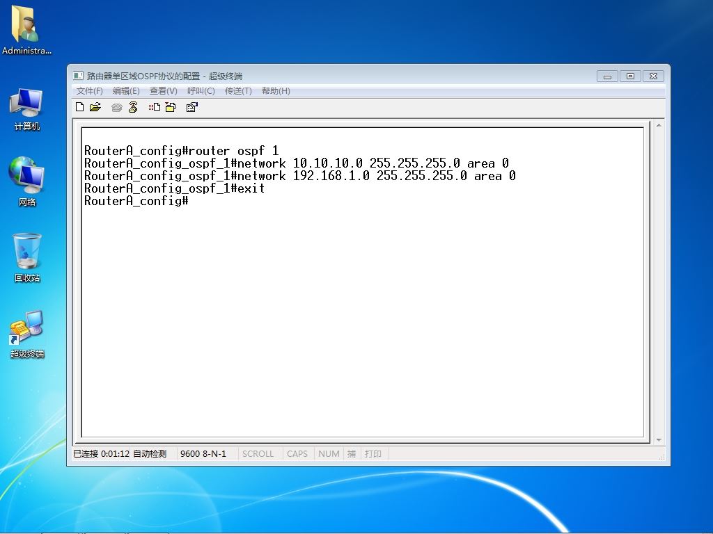Click the window resize grip corner
Image resolution: width=713 pixels, height=534 pixels.
click(x=661, y=458)
